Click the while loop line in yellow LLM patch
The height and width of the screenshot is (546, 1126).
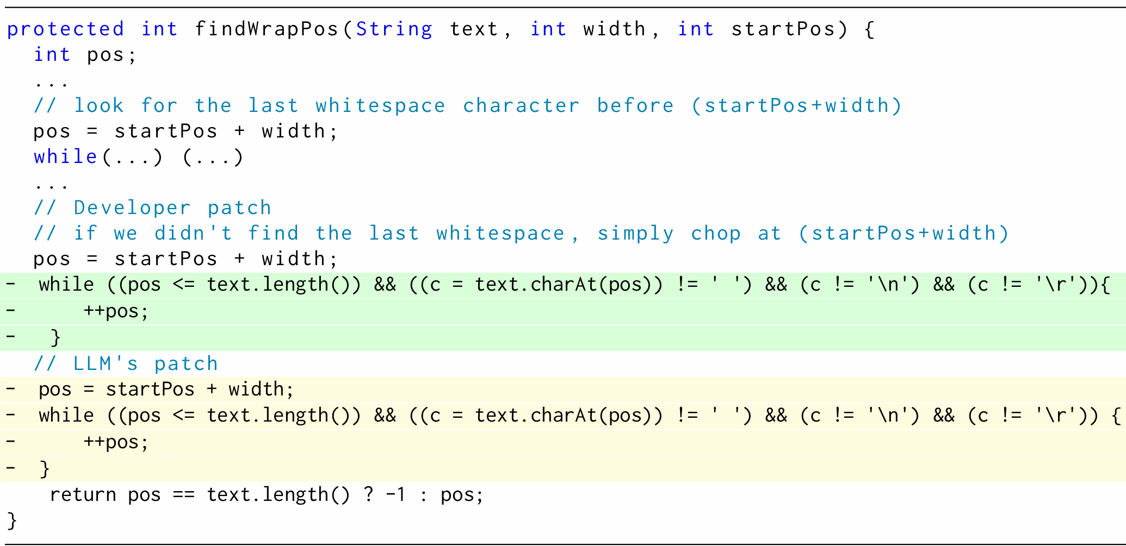point(562,416)
